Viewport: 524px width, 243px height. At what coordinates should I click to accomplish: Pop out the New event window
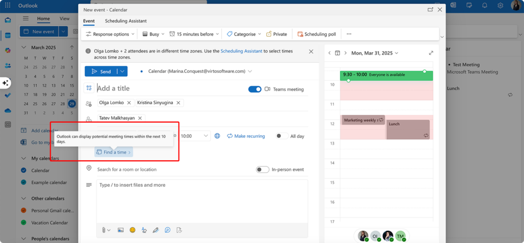pyautogui.click(x=430, y=10)
